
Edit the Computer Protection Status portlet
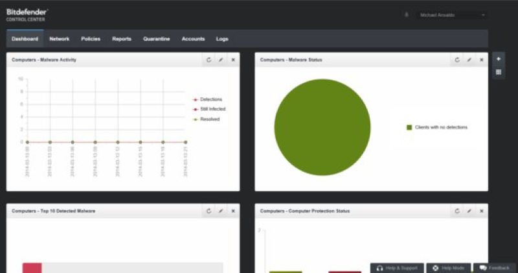point(469,211)
